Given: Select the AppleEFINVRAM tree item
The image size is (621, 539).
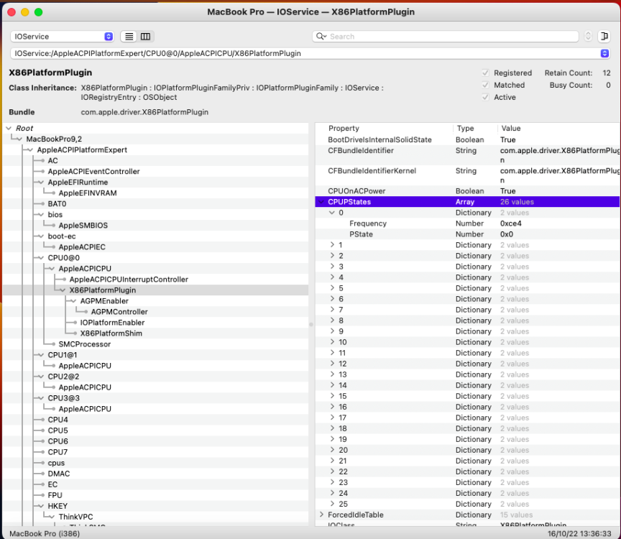Looking at the screenshot, I should (x=88, y=193).
